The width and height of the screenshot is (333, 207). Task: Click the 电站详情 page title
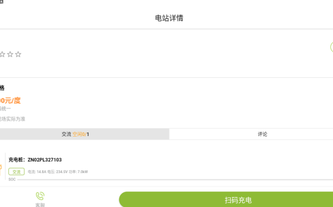coord(169,18)
